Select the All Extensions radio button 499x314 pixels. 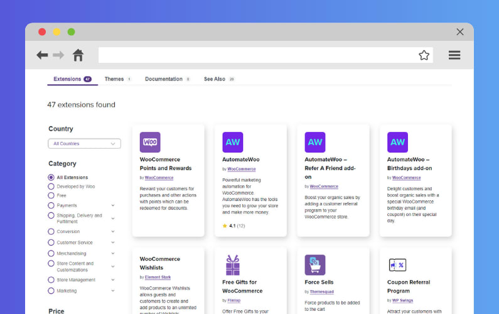(51, 177)
